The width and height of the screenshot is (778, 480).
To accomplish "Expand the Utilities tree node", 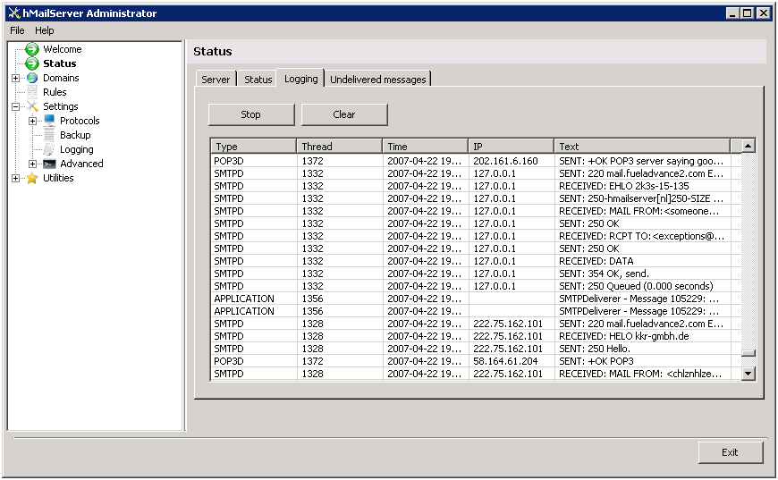I will click(15, 178).
